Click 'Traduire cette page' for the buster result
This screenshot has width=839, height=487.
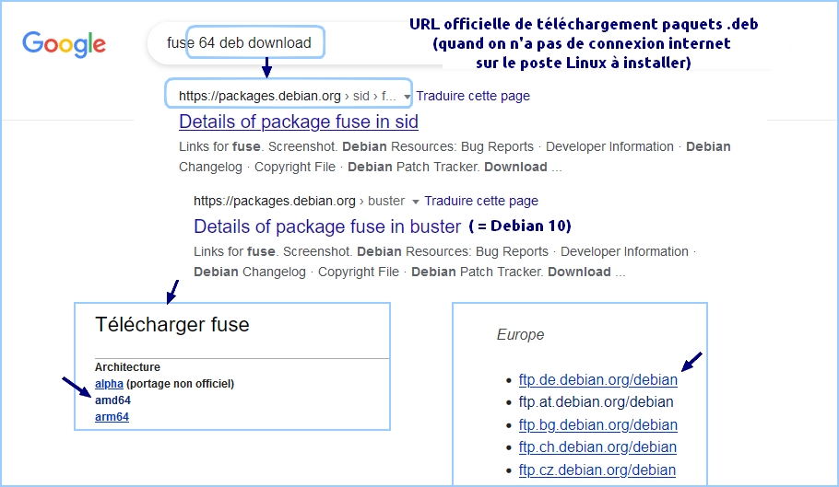coord(481,201)
